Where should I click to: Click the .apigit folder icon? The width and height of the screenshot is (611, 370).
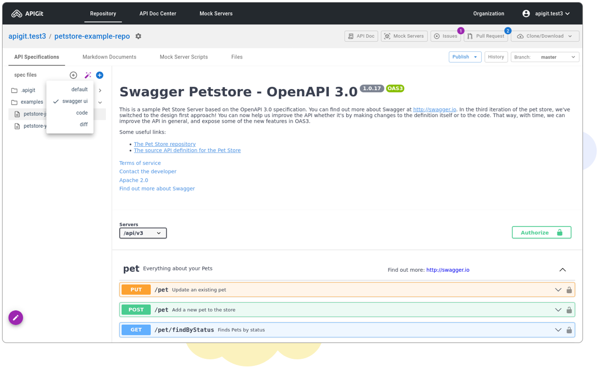click(x=14, y=90)
